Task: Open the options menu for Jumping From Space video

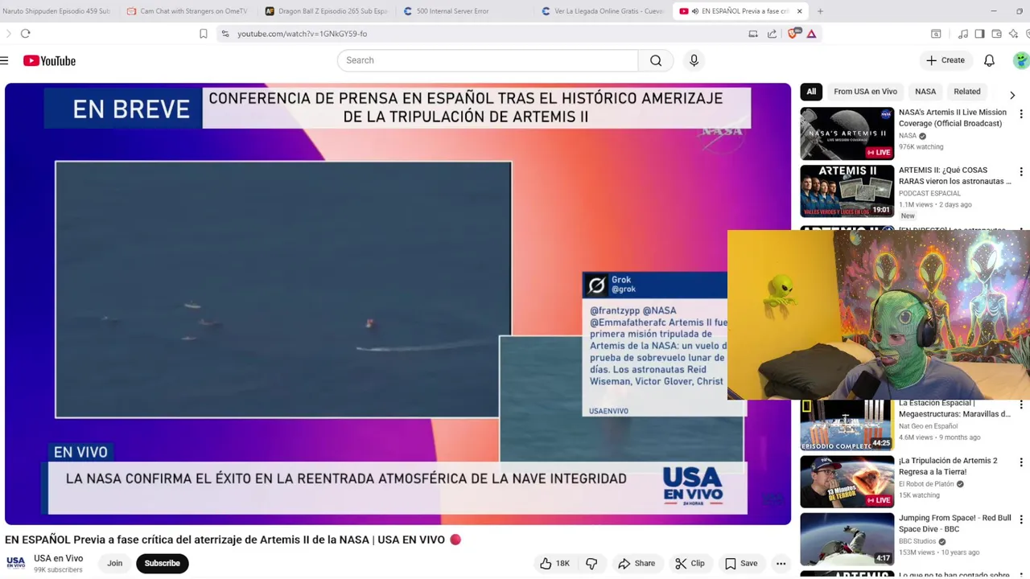Action: click(x=1021, y=519)
